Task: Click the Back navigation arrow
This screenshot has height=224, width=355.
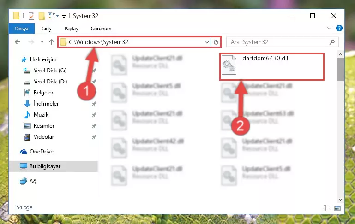Action: (x=18, y=42)
